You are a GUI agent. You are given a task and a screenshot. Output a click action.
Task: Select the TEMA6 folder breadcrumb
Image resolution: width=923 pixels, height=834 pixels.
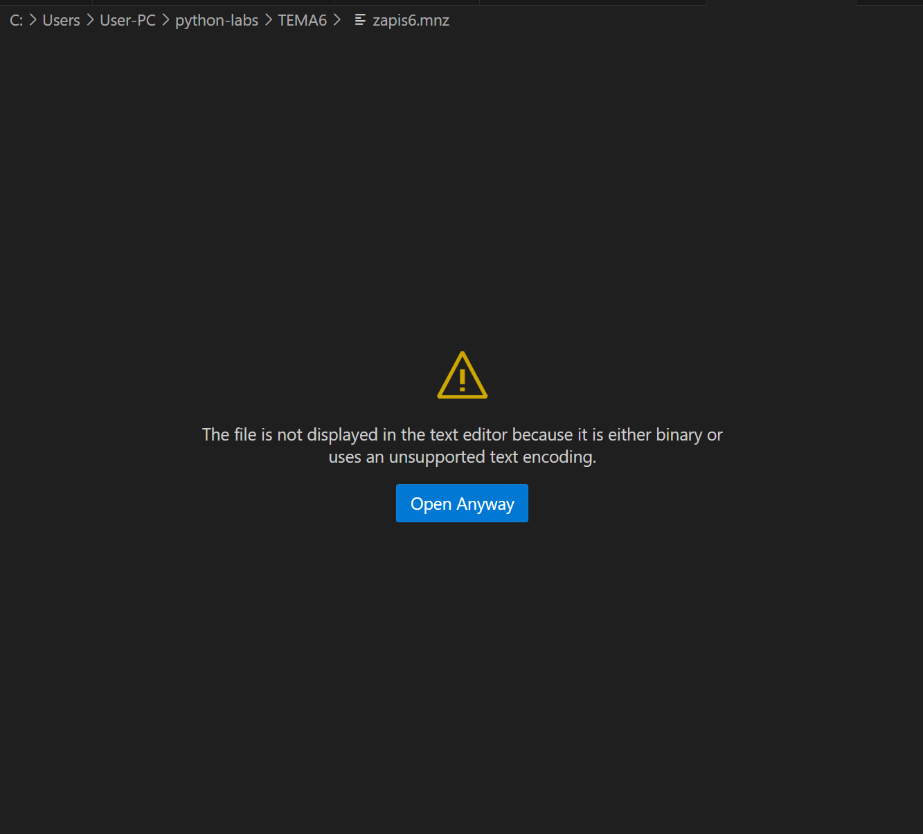pyautogui.click(x=302, y=20)
